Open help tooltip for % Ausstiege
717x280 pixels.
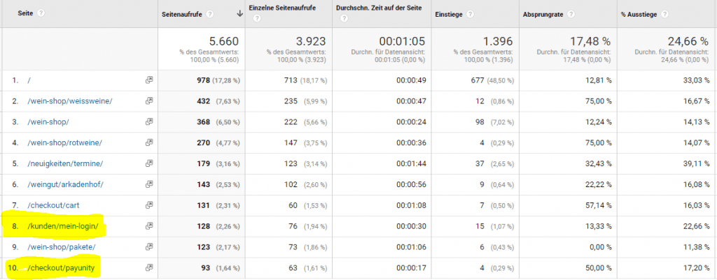pos(664,14)
